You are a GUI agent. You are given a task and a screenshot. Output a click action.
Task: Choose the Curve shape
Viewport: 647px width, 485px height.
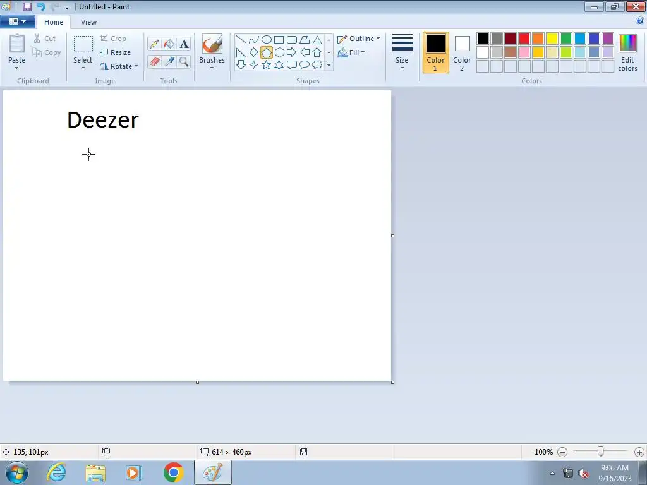coord(254,40)
